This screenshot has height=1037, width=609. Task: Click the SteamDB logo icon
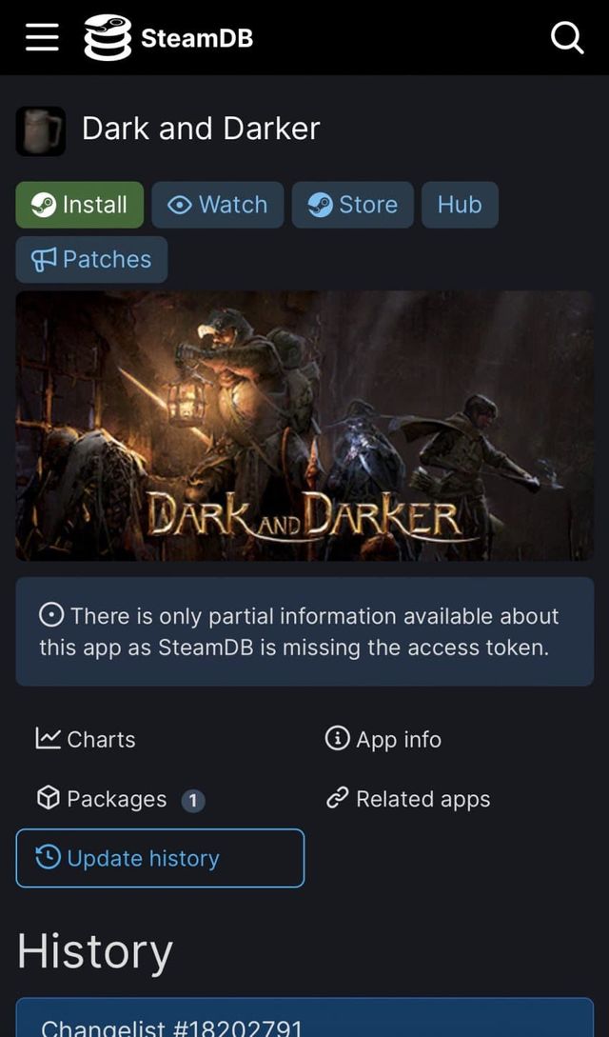click(x=107, y=38)
